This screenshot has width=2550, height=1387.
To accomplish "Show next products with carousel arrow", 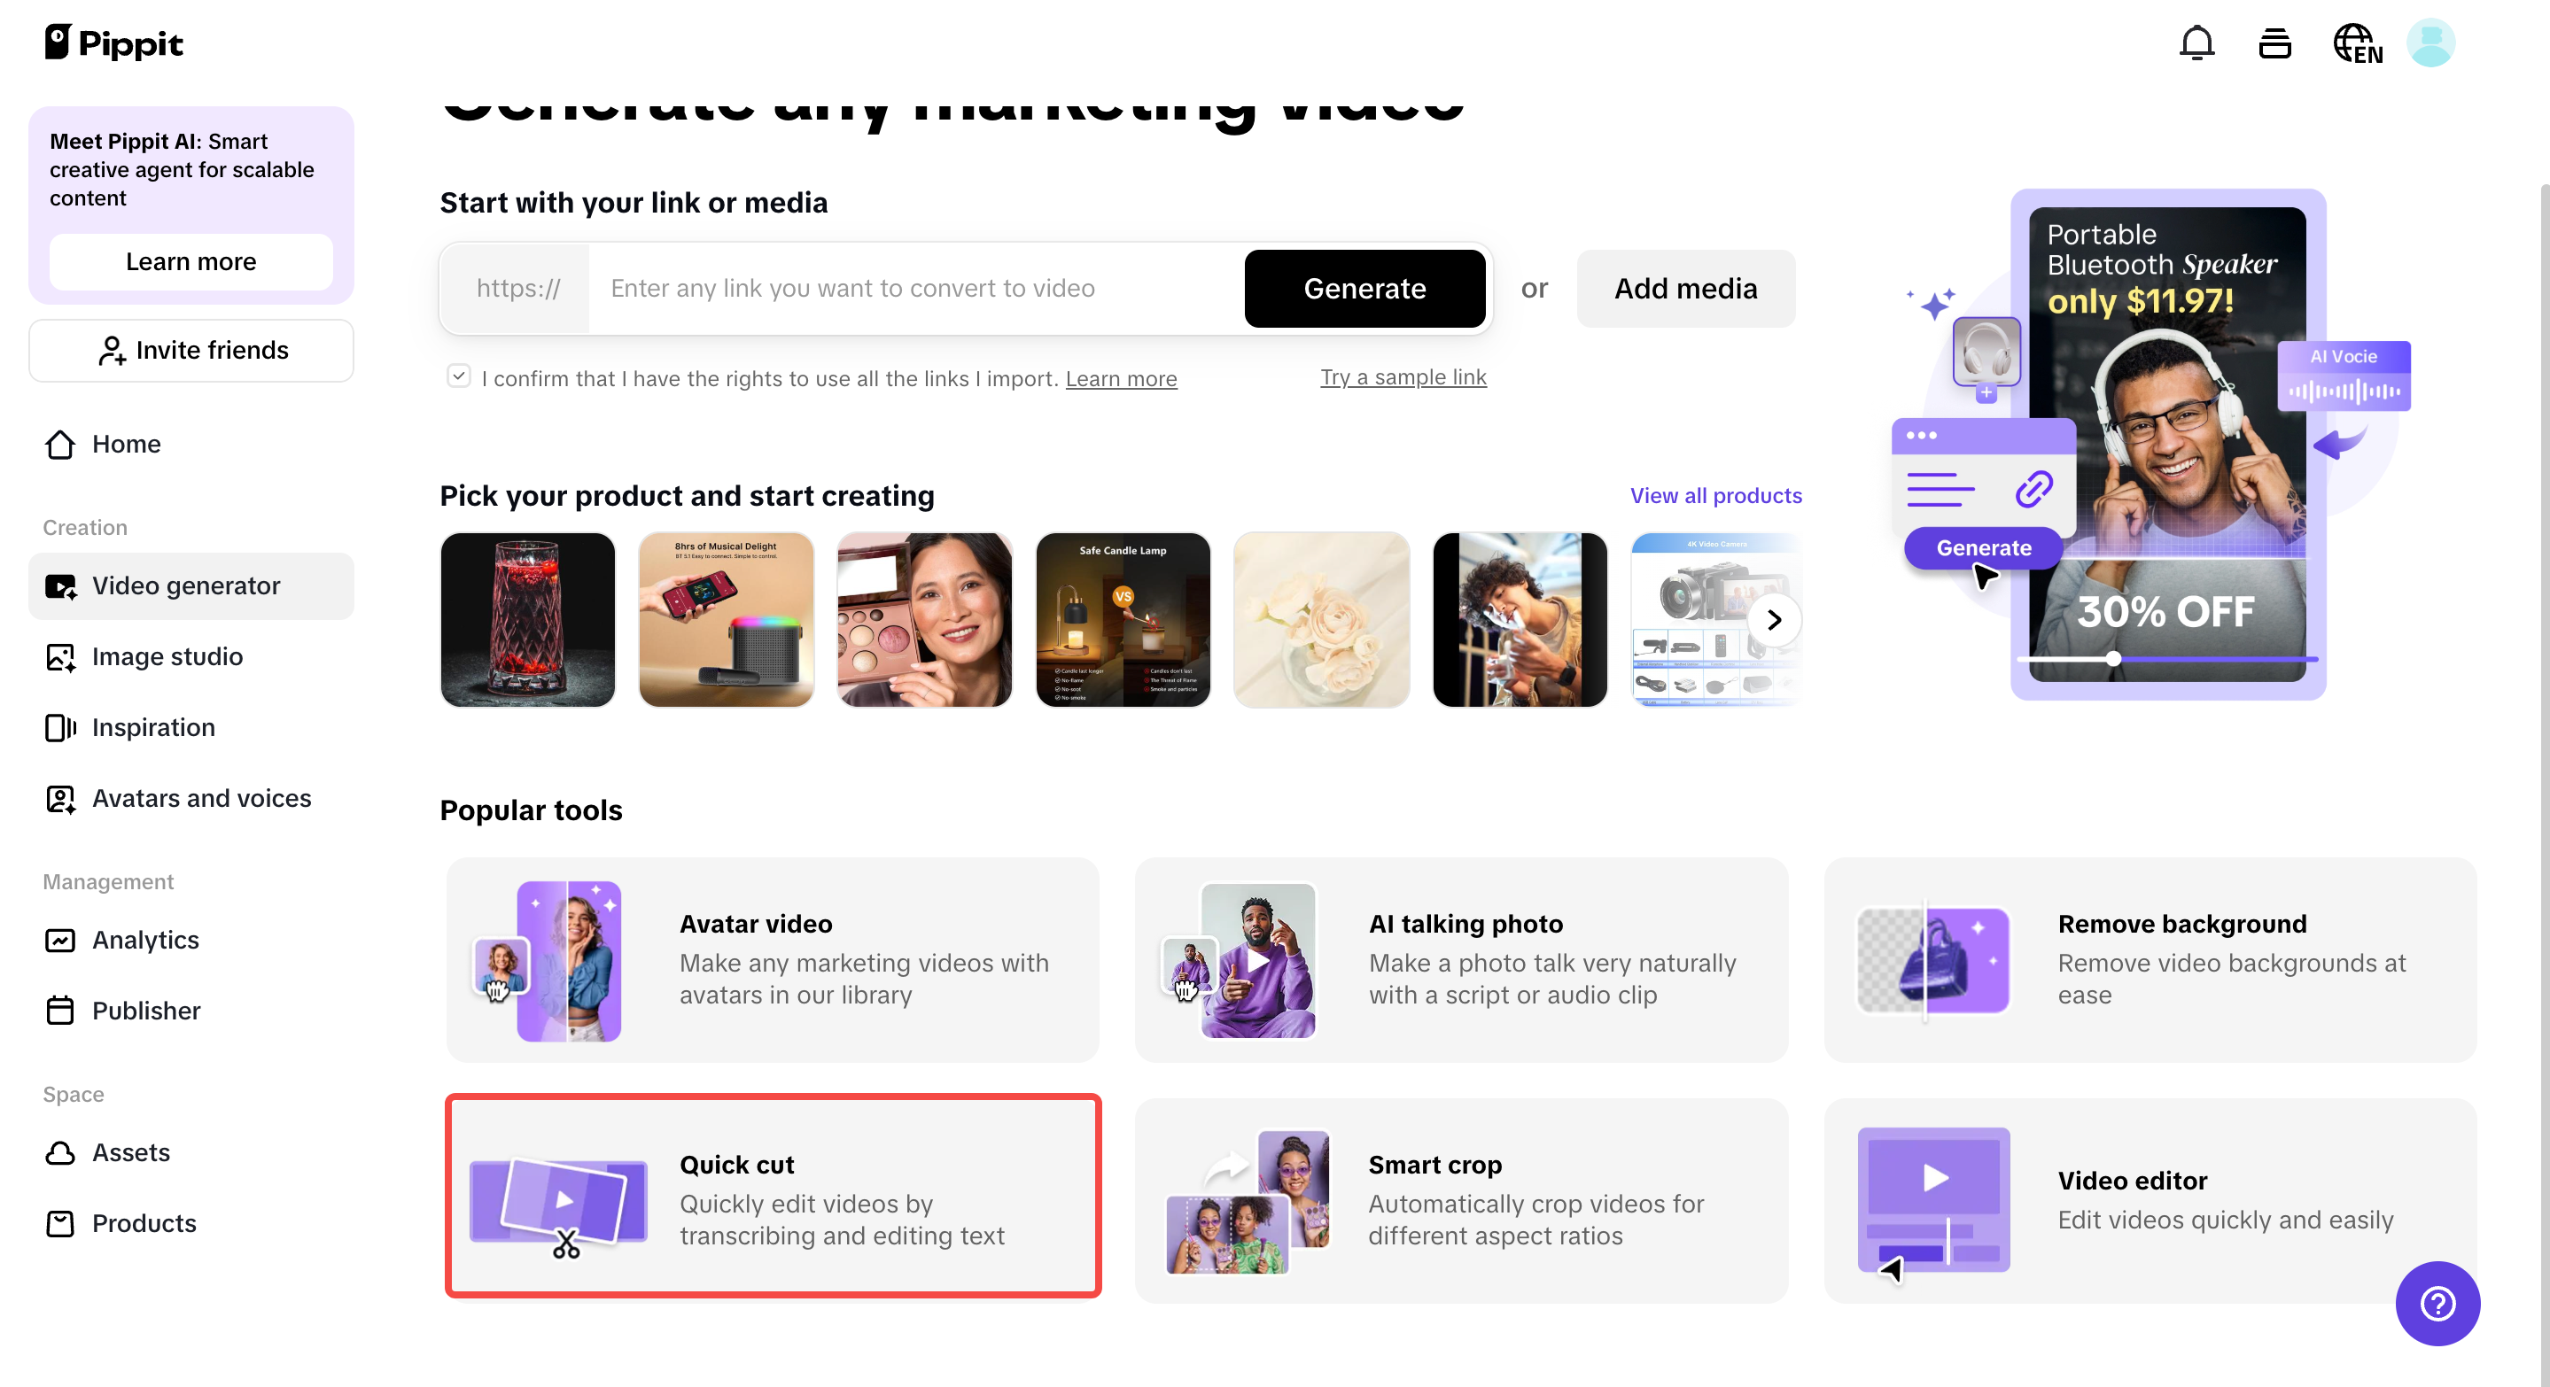I will 1774,620.
